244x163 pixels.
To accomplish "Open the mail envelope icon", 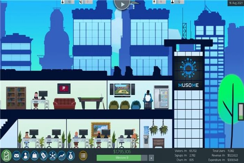I will (16, 156).
